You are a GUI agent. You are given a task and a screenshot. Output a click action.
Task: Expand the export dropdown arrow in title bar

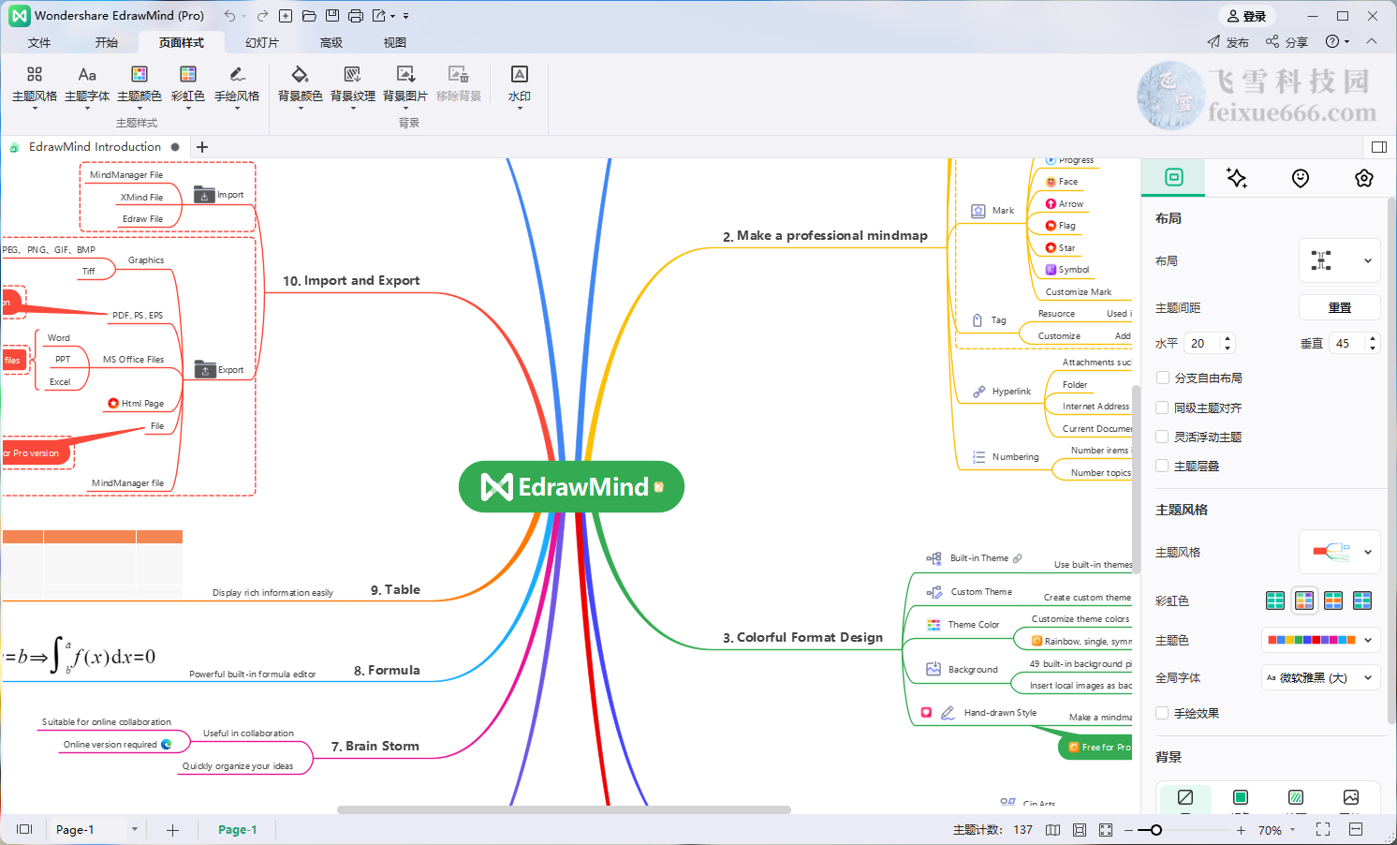(x=392, y=16)
